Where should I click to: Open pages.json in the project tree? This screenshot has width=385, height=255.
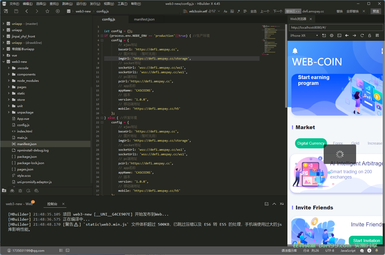click(25, 169)
